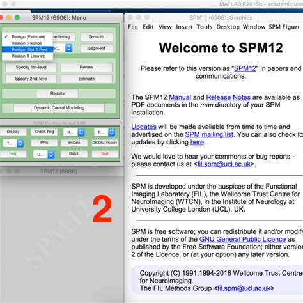Launch Dynamic Causal Modelling

59,108
